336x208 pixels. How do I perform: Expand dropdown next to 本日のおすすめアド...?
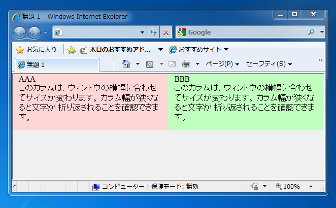[x=160, y=50]
